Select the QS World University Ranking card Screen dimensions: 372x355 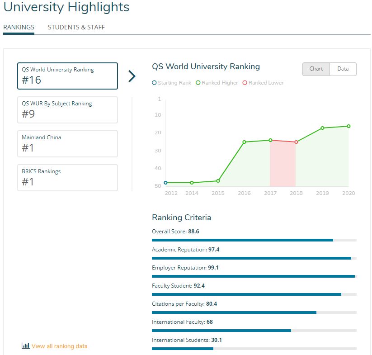pyautogui.click(x=68, y=76)
